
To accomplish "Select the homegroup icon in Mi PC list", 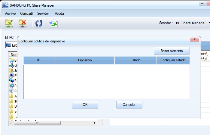I will (11, 66).
